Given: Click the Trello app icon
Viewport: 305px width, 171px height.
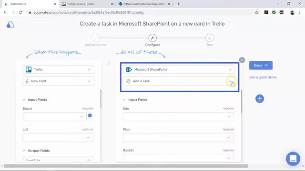Looking at the screenshot, I should click(29, 69).
